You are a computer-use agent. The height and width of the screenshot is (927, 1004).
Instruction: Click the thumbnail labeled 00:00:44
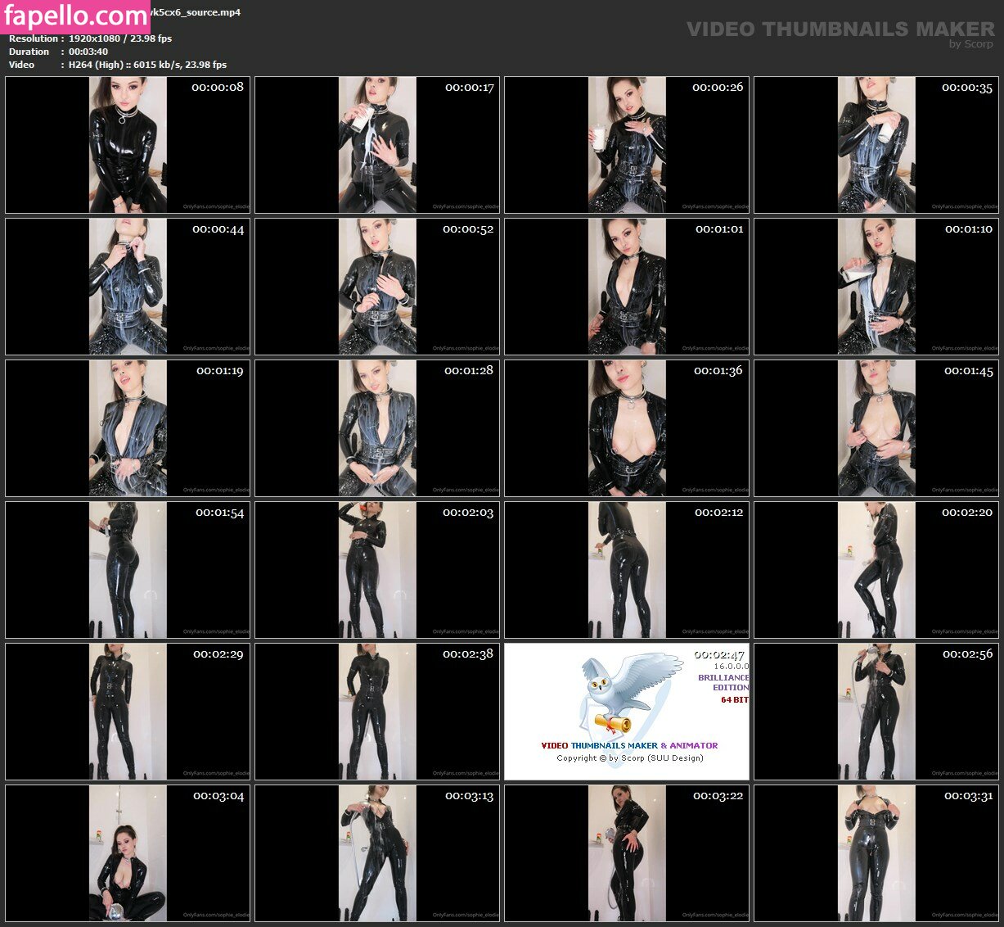(128, 287)
